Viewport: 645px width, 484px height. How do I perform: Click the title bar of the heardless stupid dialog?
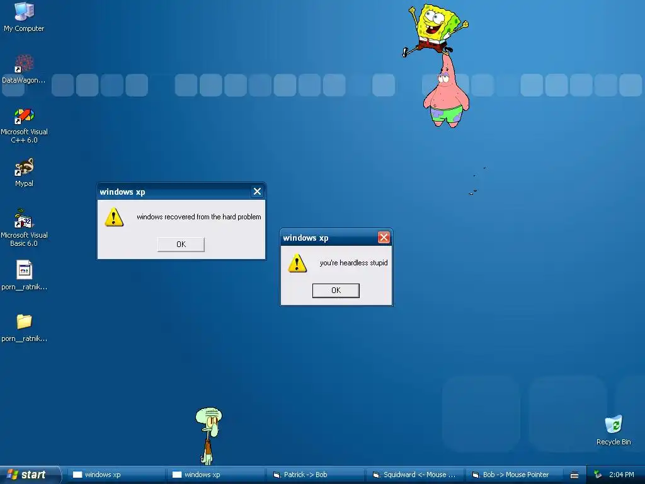336,238
